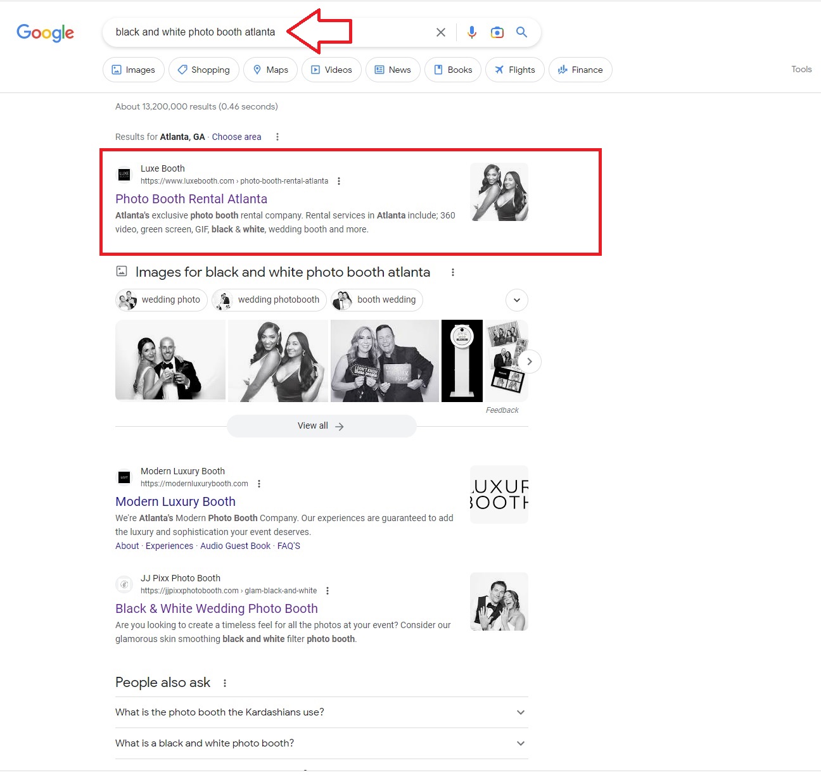Image resolution: width=821 pixels, height=775 pixels.
Task: Open the FAQ'S sitelink
Action: point(289,546)
